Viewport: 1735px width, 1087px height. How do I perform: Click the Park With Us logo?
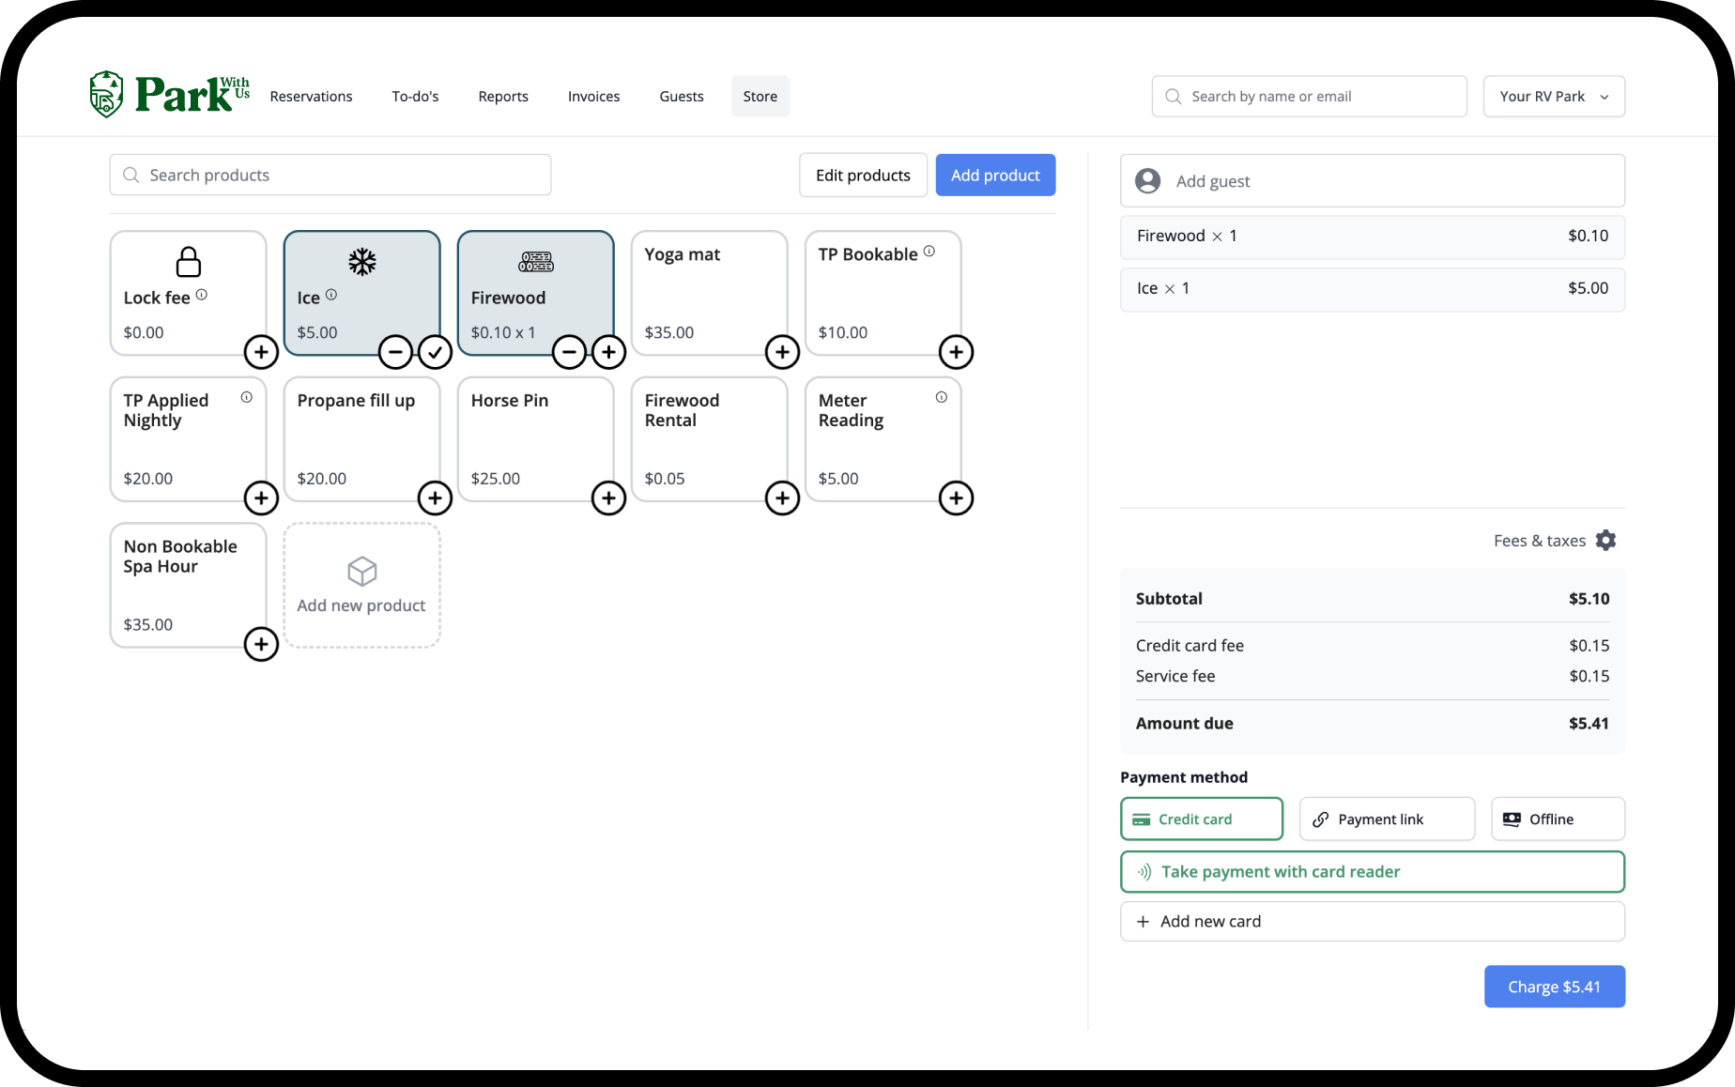tap(170, 95)
